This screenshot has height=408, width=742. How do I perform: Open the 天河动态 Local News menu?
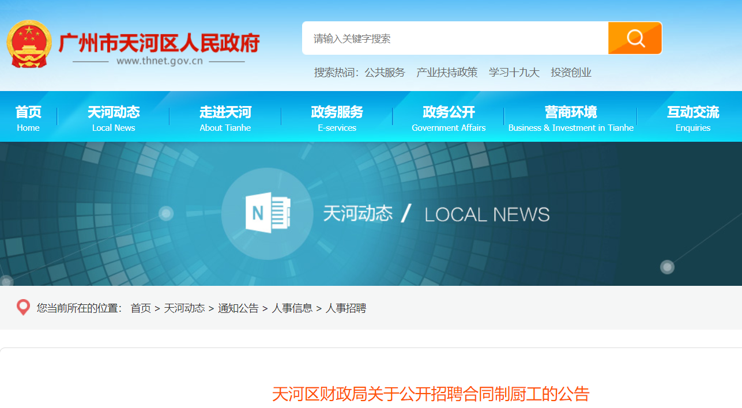click(x=114, y=118)
